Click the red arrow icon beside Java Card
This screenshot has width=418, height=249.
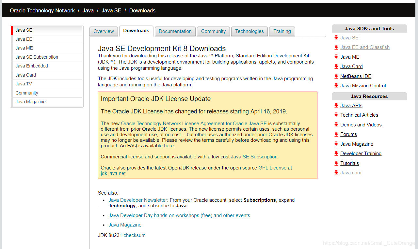click(x=336, y=66)
